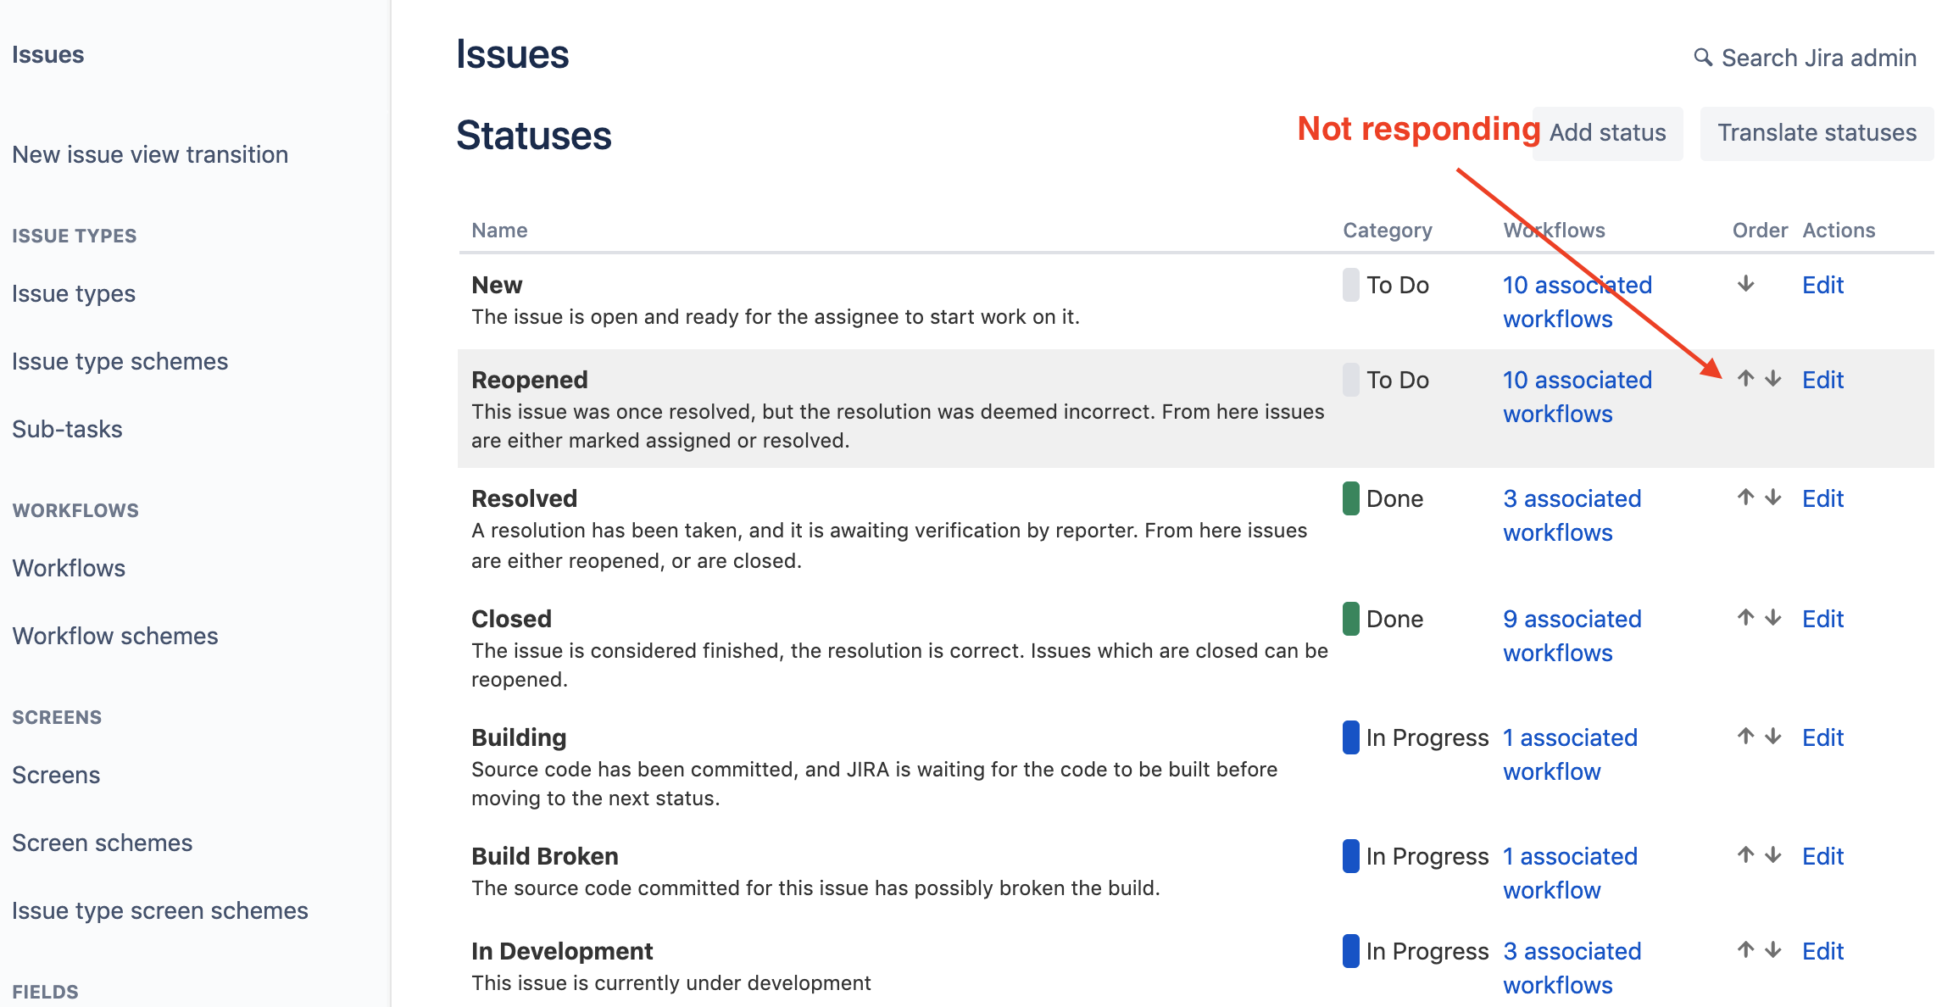Click the Add status button
1953x1007 pixels.
click(x=1607, y=133)
